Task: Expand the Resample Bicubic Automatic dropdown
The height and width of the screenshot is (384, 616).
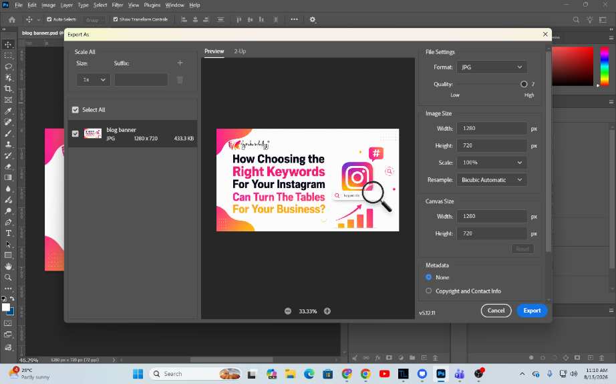Action: coord(492,180)
